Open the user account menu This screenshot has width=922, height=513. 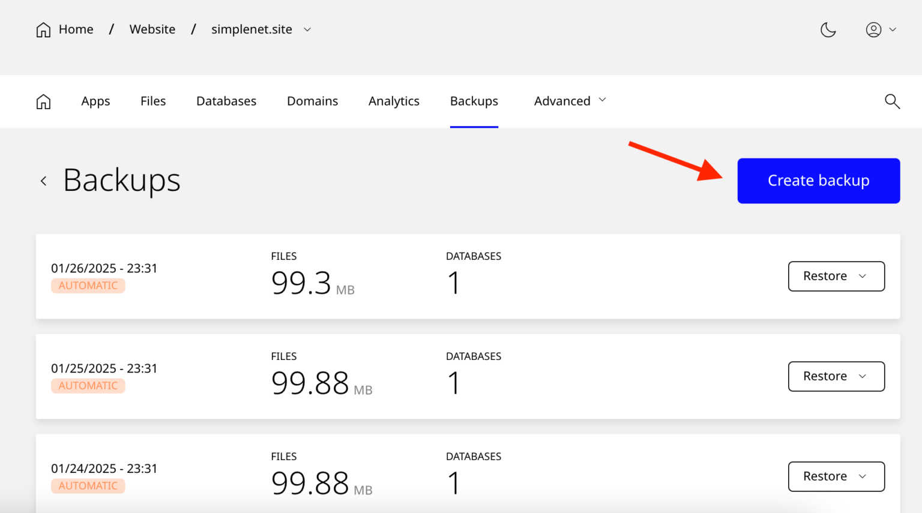pos(880,30)
